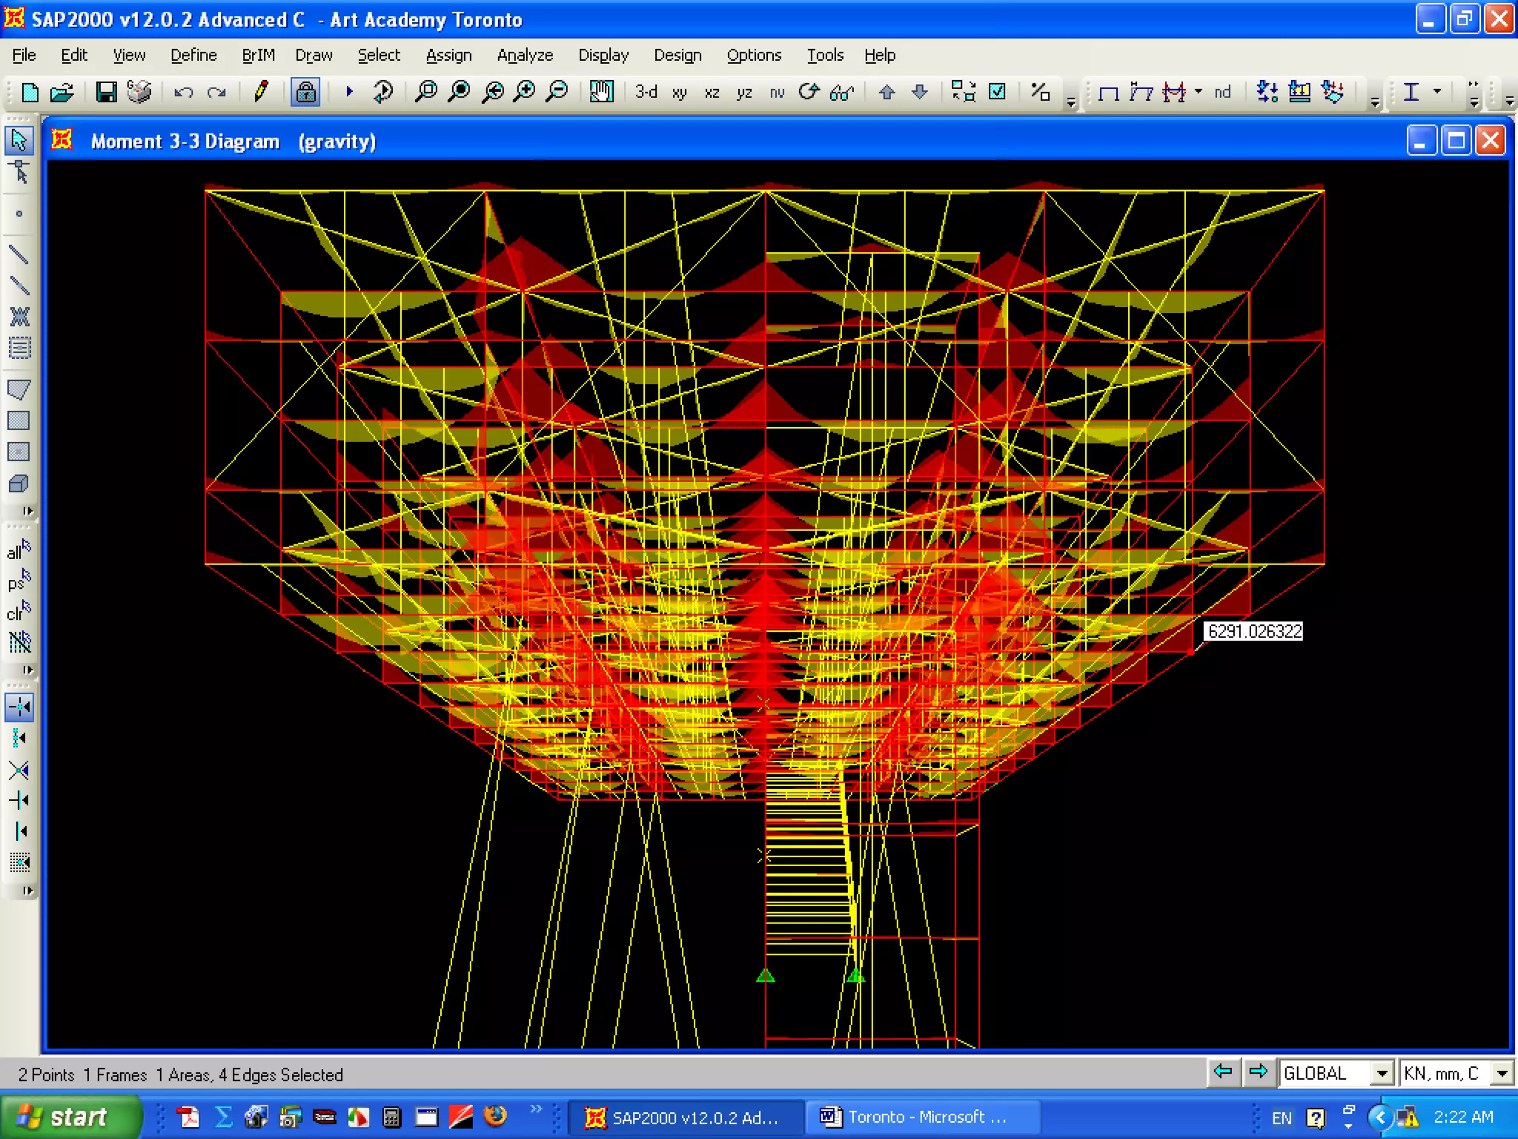
Task: Open the Analyze menu
Action: (525, 56)
